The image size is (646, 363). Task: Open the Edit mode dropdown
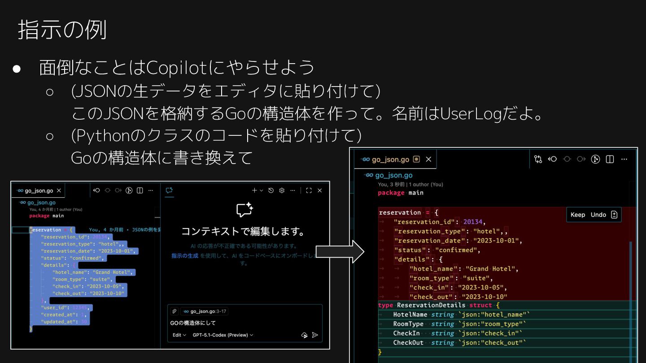point(179,335)
